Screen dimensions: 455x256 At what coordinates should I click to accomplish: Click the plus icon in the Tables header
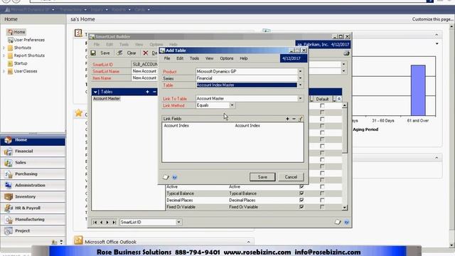[x=147, y=92]
